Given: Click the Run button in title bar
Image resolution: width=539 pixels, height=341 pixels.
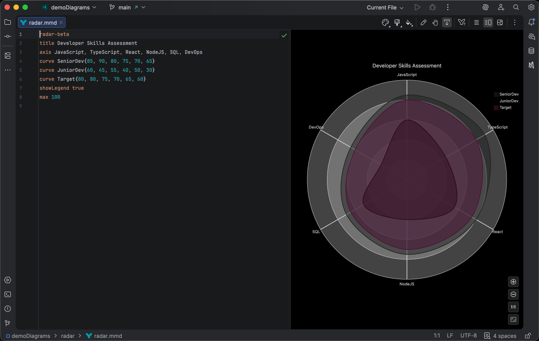Looking at the screenshot, I should point(417,7).
